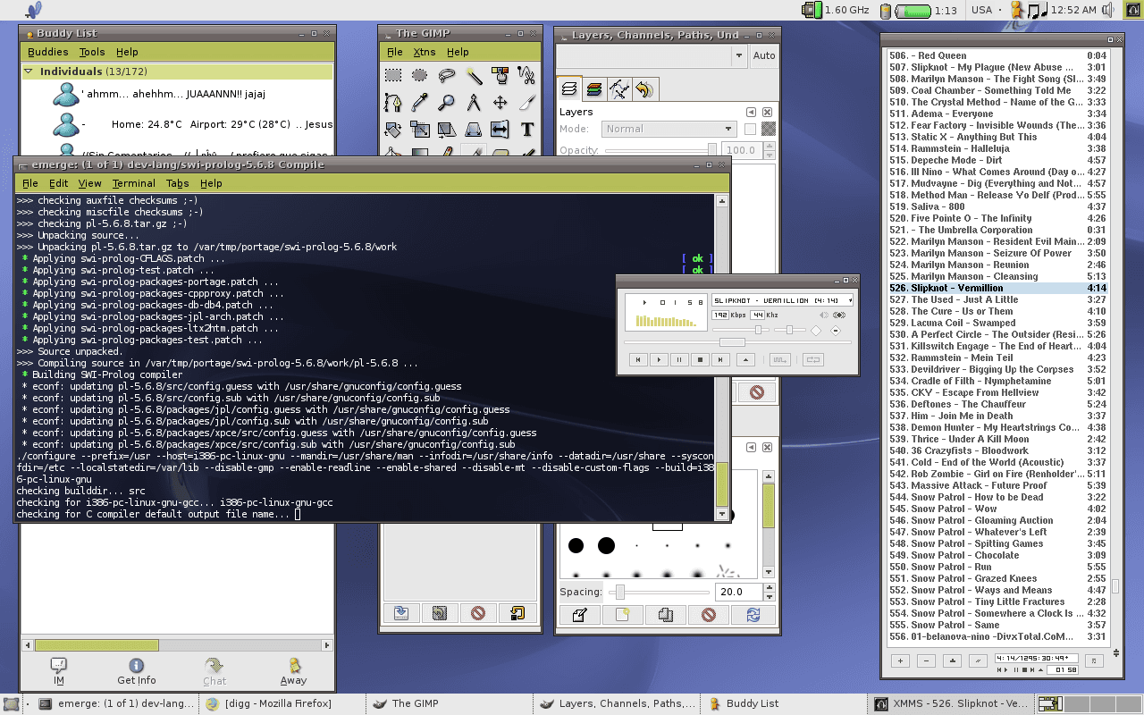Click the Get Info button in Buddy List
The height and width of the screenshot is (715, 1144).
point(137,671)
